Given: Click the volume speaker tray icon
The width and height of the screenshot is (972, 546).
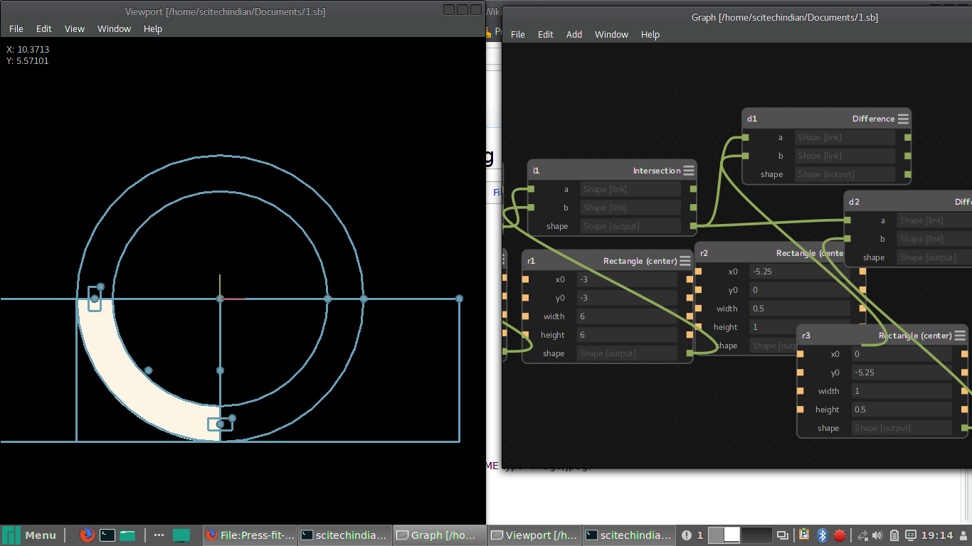Looking at the screenshot, I should click(877, 535).
